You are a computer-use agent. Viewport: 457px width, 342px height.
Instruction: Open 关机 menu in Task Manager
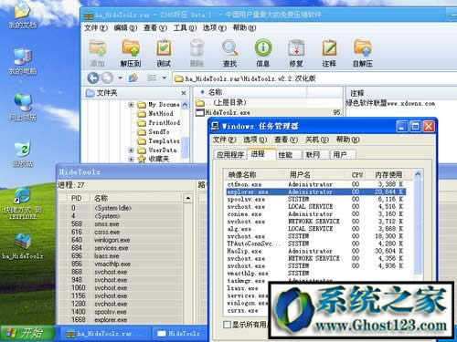[x=317, y=140]
